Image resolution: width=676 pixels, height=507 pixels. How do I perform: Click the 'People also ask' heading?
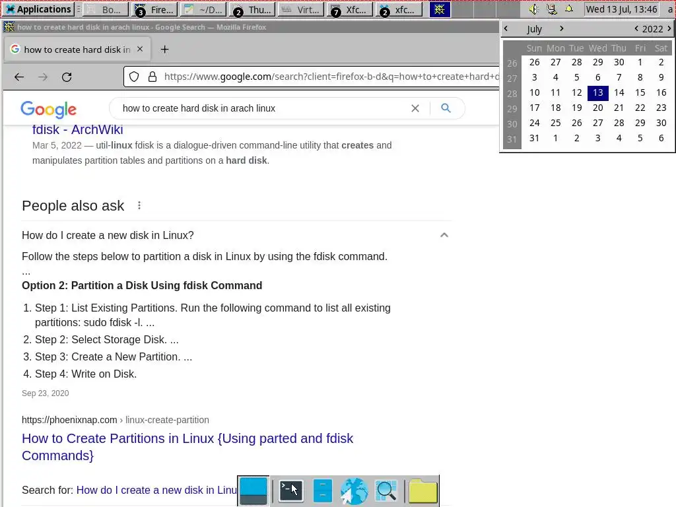[x=73, y=206]
